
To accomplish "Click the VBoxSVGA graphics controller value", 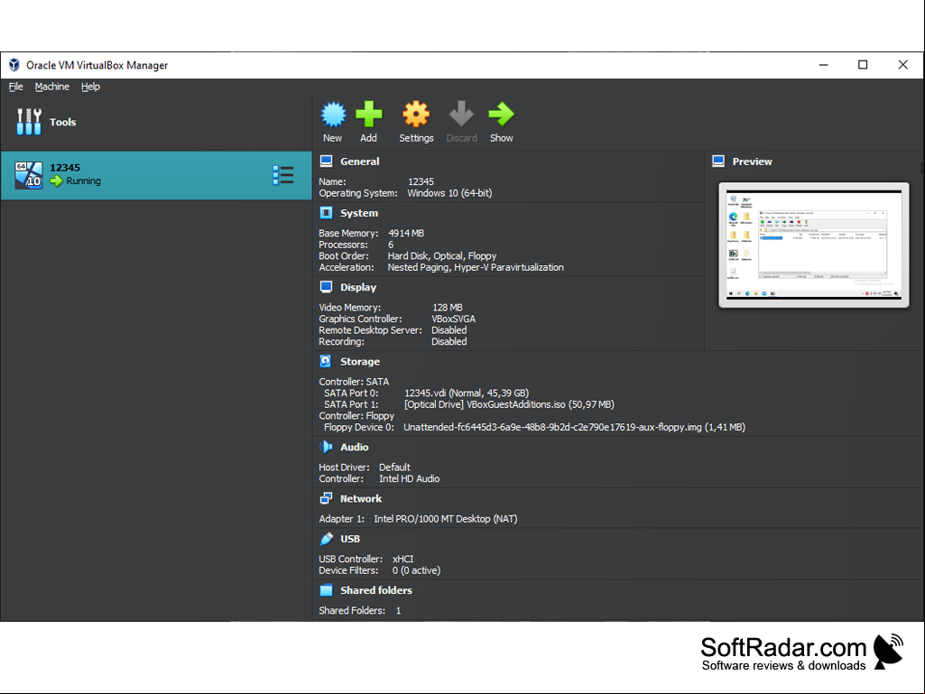I will [x=453, y=319].
